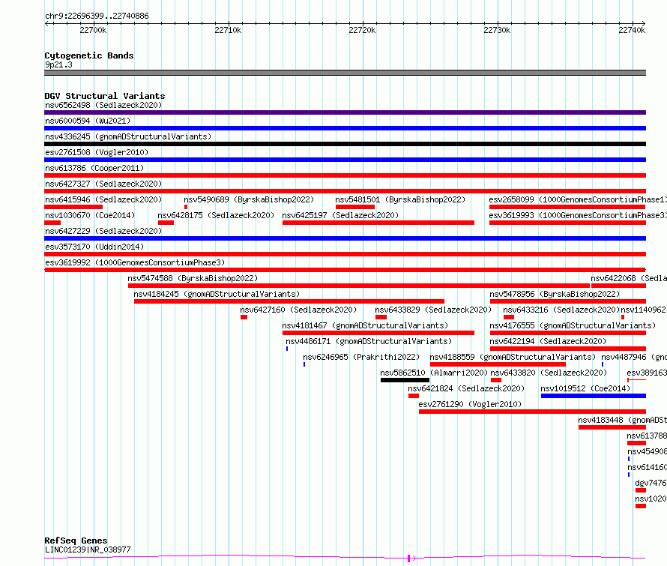Click the red marker under nsv6421824
Viewport: 667px width, 566px height.
pos(414,396)
